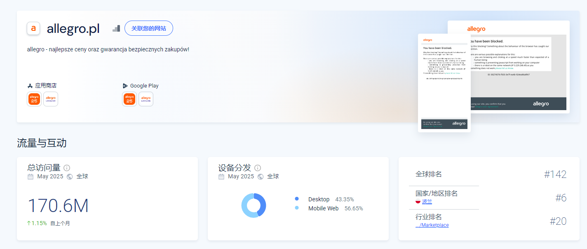
Task: Open the 波兰 country ranking link
Action: pyautogui.click(x=427, y=202)
